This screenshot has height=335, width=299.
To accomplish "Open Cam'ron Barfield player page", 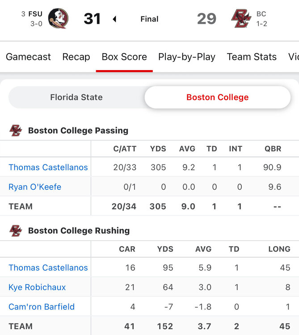I will point(42,307).
